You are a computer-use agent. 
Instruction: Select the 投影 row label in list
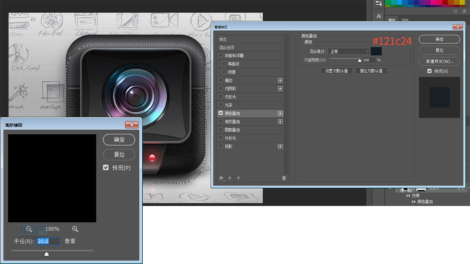(x=229, y=146)
